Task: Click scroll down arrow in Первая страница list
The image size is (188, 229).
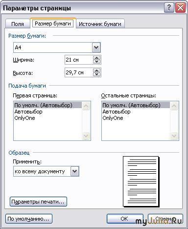Action: coord(86,136)
